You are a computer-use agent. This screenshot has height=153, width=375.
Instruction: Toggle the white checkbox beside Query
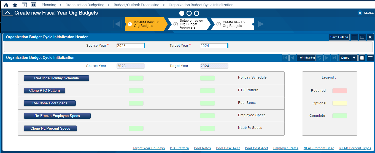(x=362, y=58)
